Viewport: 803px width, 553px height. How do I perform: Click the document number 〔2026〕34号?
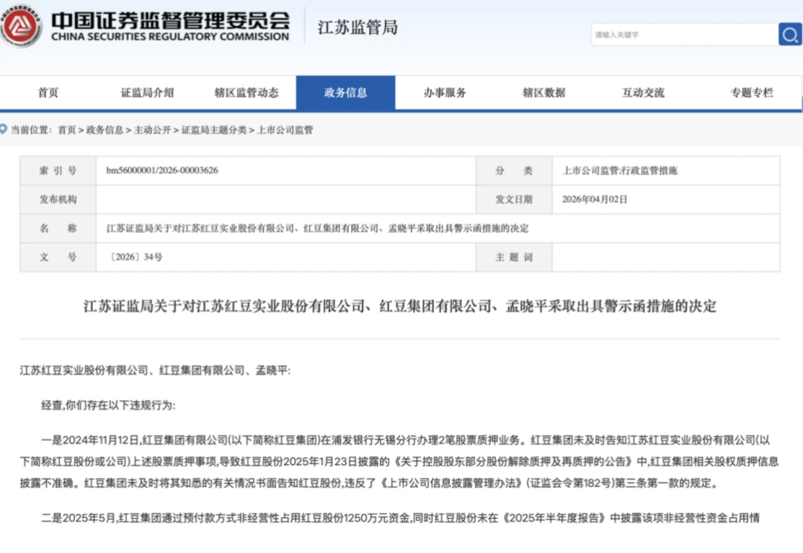[135, 257]
